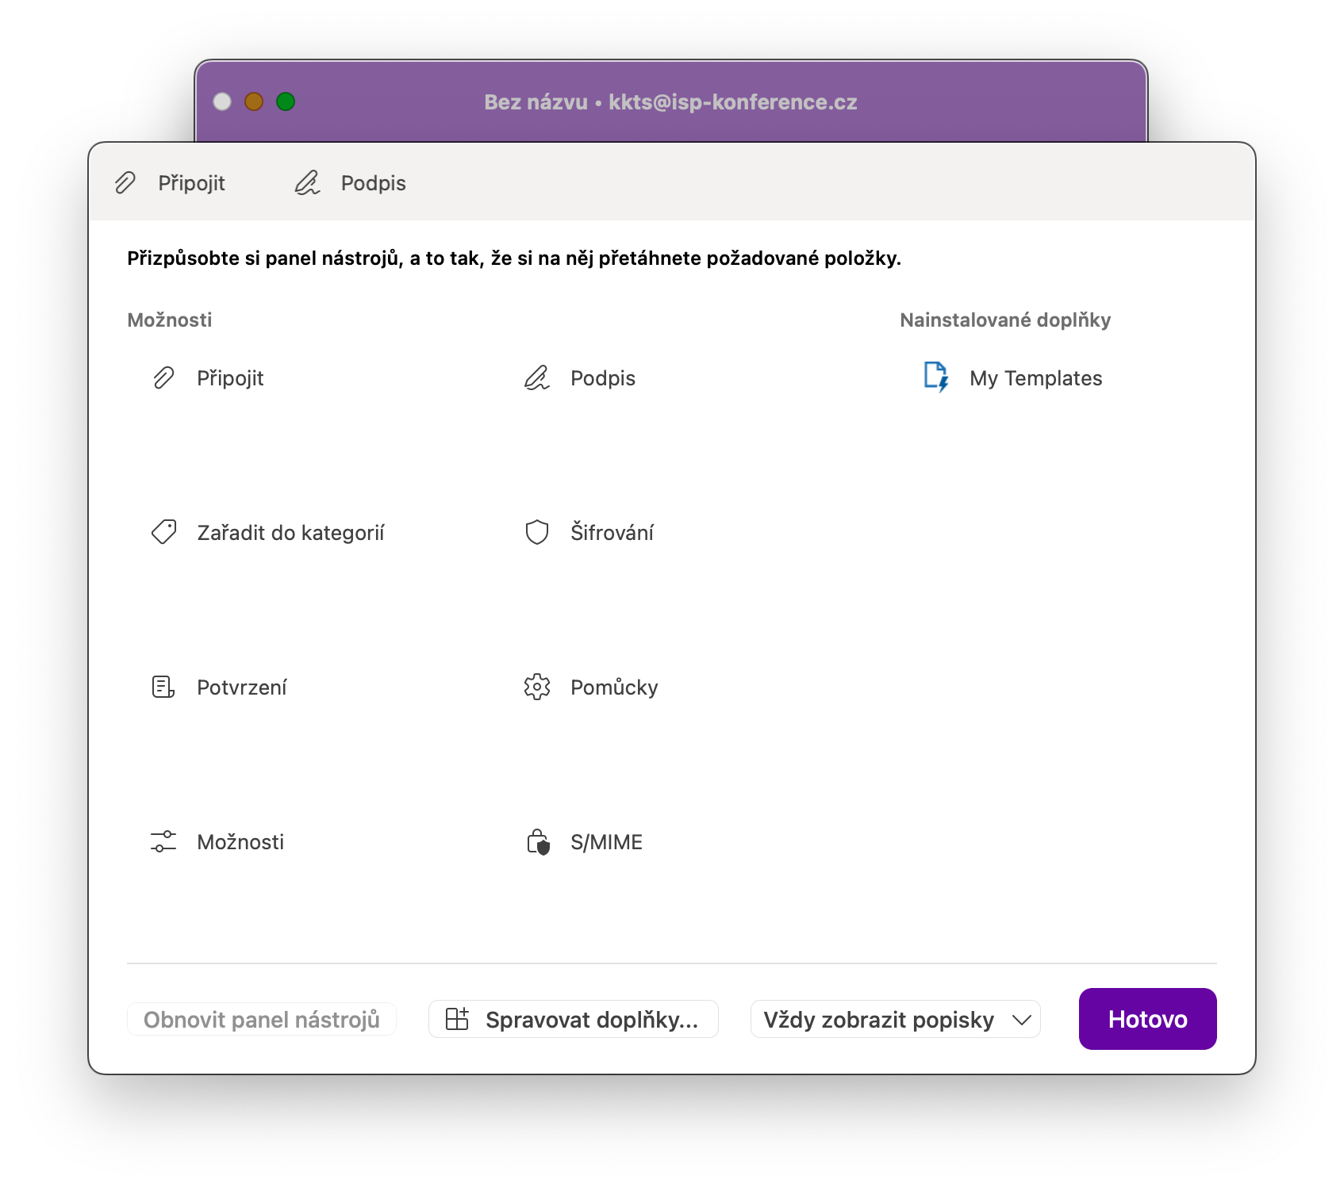The width and height of the screenshot is (1344, 1191).
Task: Click the green zoom window button
Action: pyautogui.click(x=286, y=101)
